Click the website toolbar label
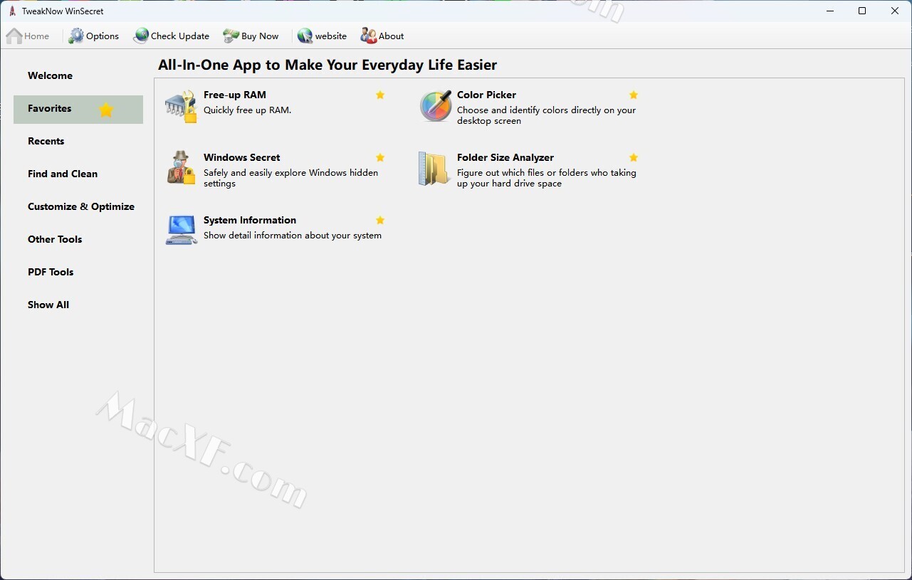912x580 pixels. [x=331, y=36]
